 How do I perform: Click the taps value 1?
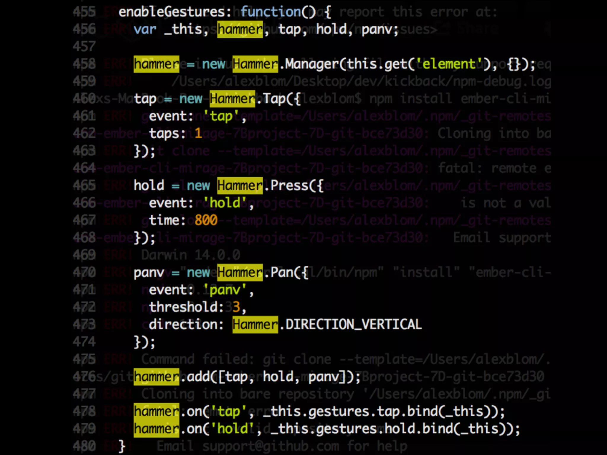click(198, 133)
